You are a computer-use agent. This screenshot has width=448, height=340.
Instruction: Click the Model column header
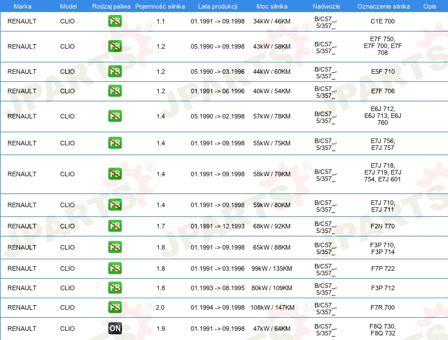(68, 6)
